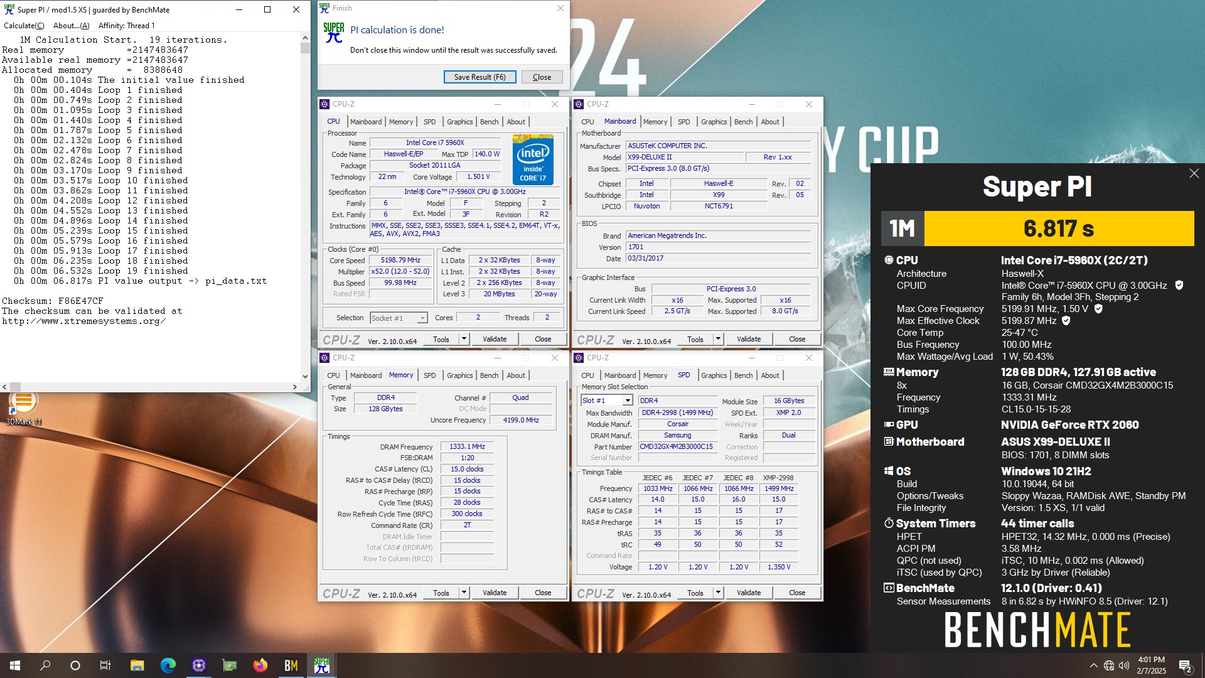Click verified shield beside Max Effective Clock
This screenshot has height=678, width=1205.
1066,320
